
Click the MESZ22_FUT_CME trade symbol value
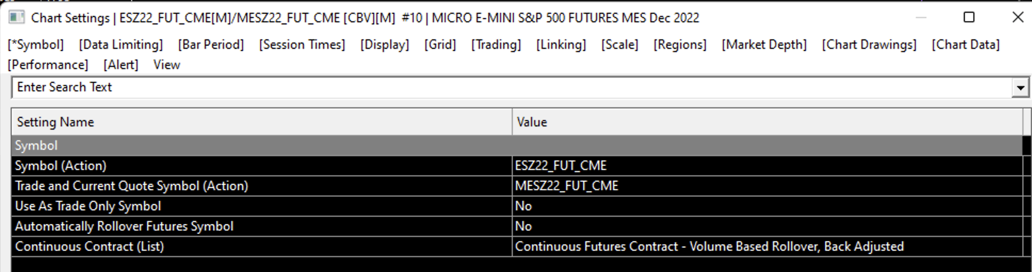[x=567, y=186]
